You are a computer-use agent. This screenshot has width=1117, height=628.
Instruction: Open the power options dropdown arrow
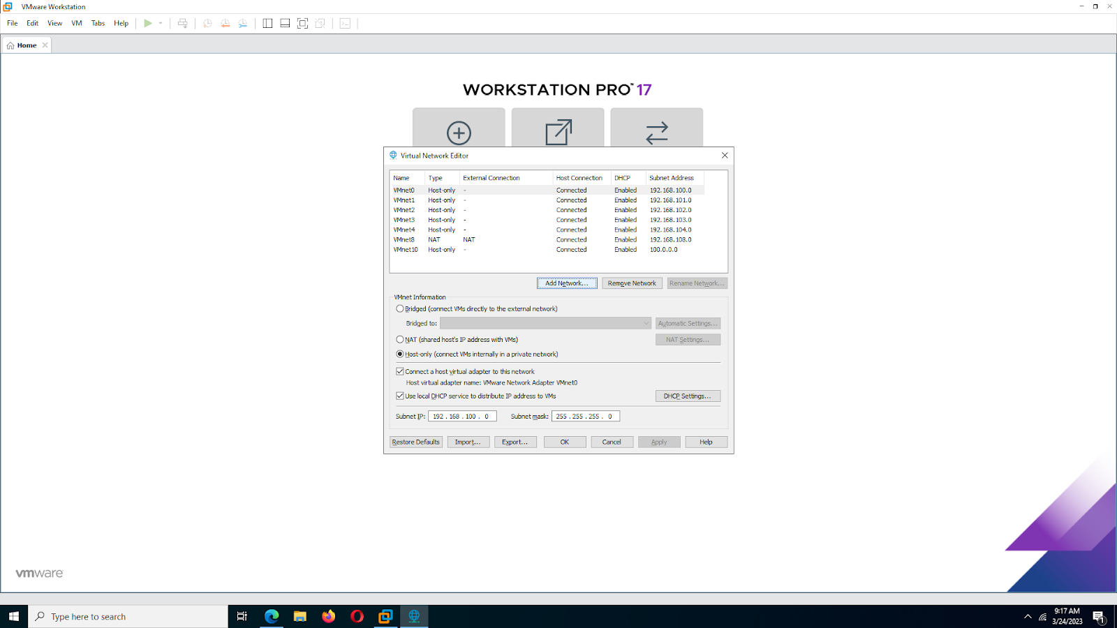point(161,23)
